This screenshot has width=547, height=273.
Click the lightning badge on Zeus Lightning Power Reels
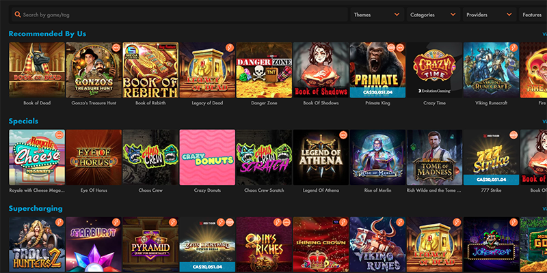pos(220,222)
